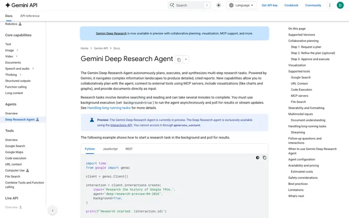
Task: Focus the Search input field
Action: 189,5
